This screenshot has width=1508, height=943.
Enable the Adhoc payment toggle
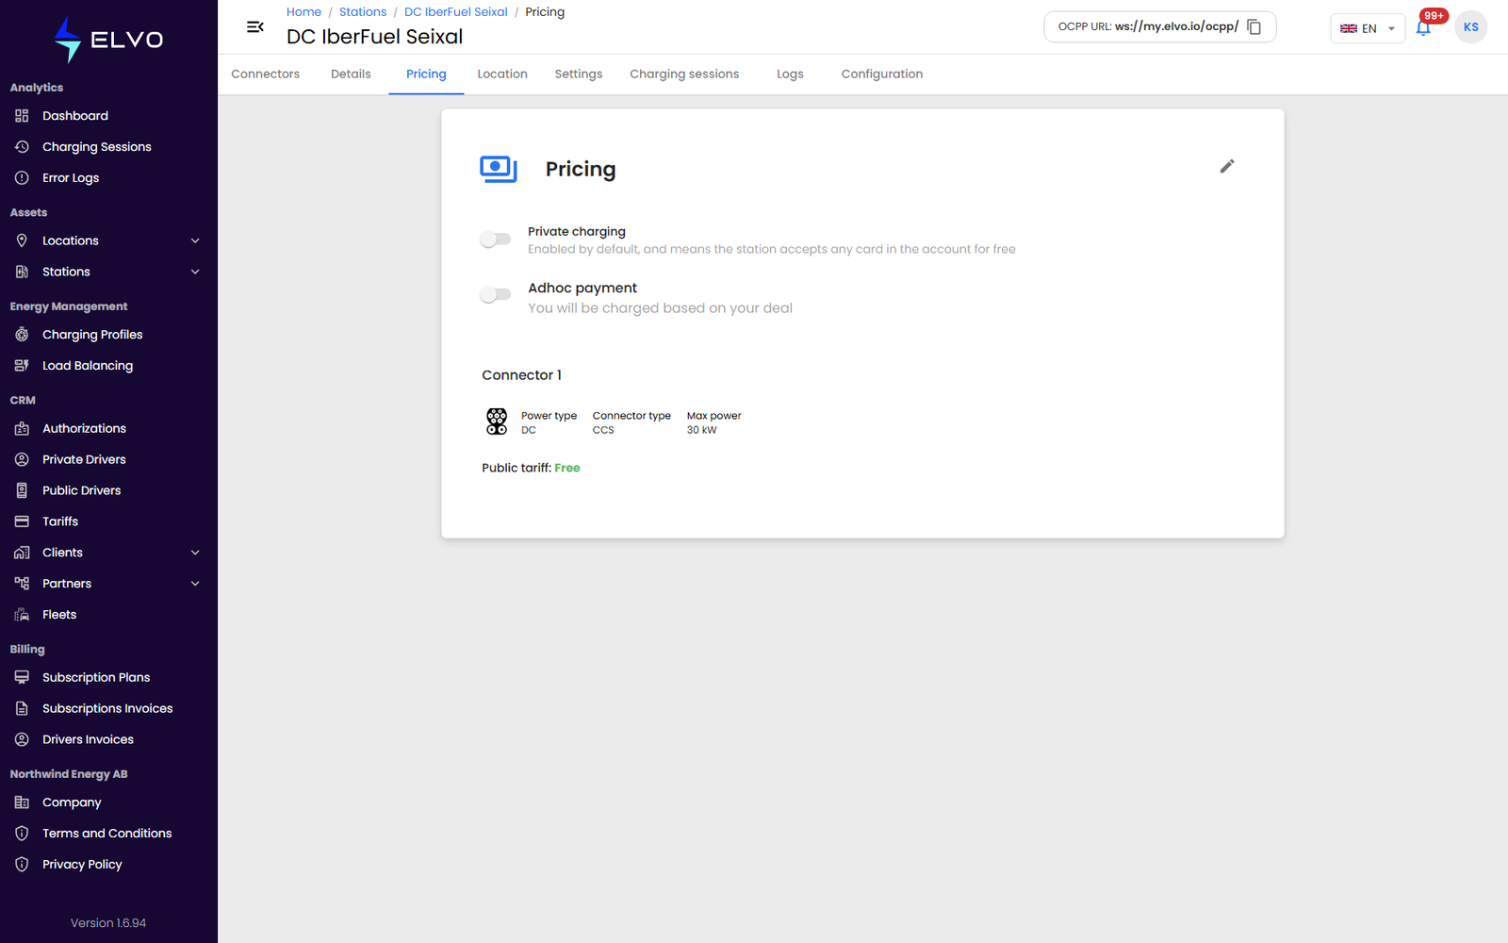pyautogui.click(x=495, y=295)
